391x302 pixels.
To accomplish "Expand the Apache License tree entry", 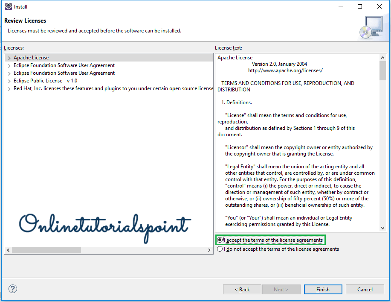I will [x=9, y=58].
